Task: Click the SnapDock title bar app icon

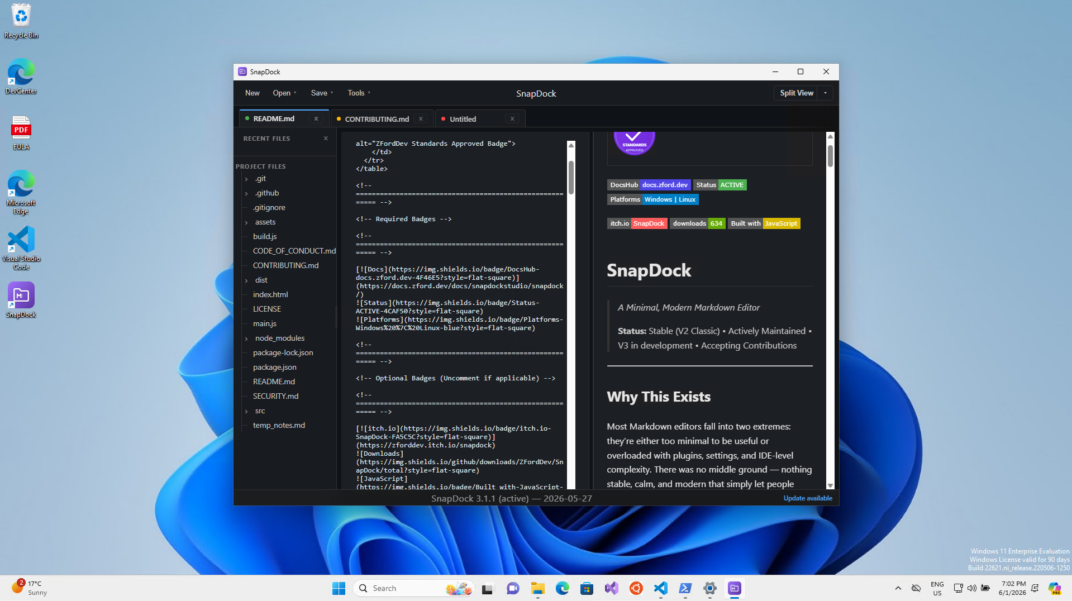Action: coord(242,71)
